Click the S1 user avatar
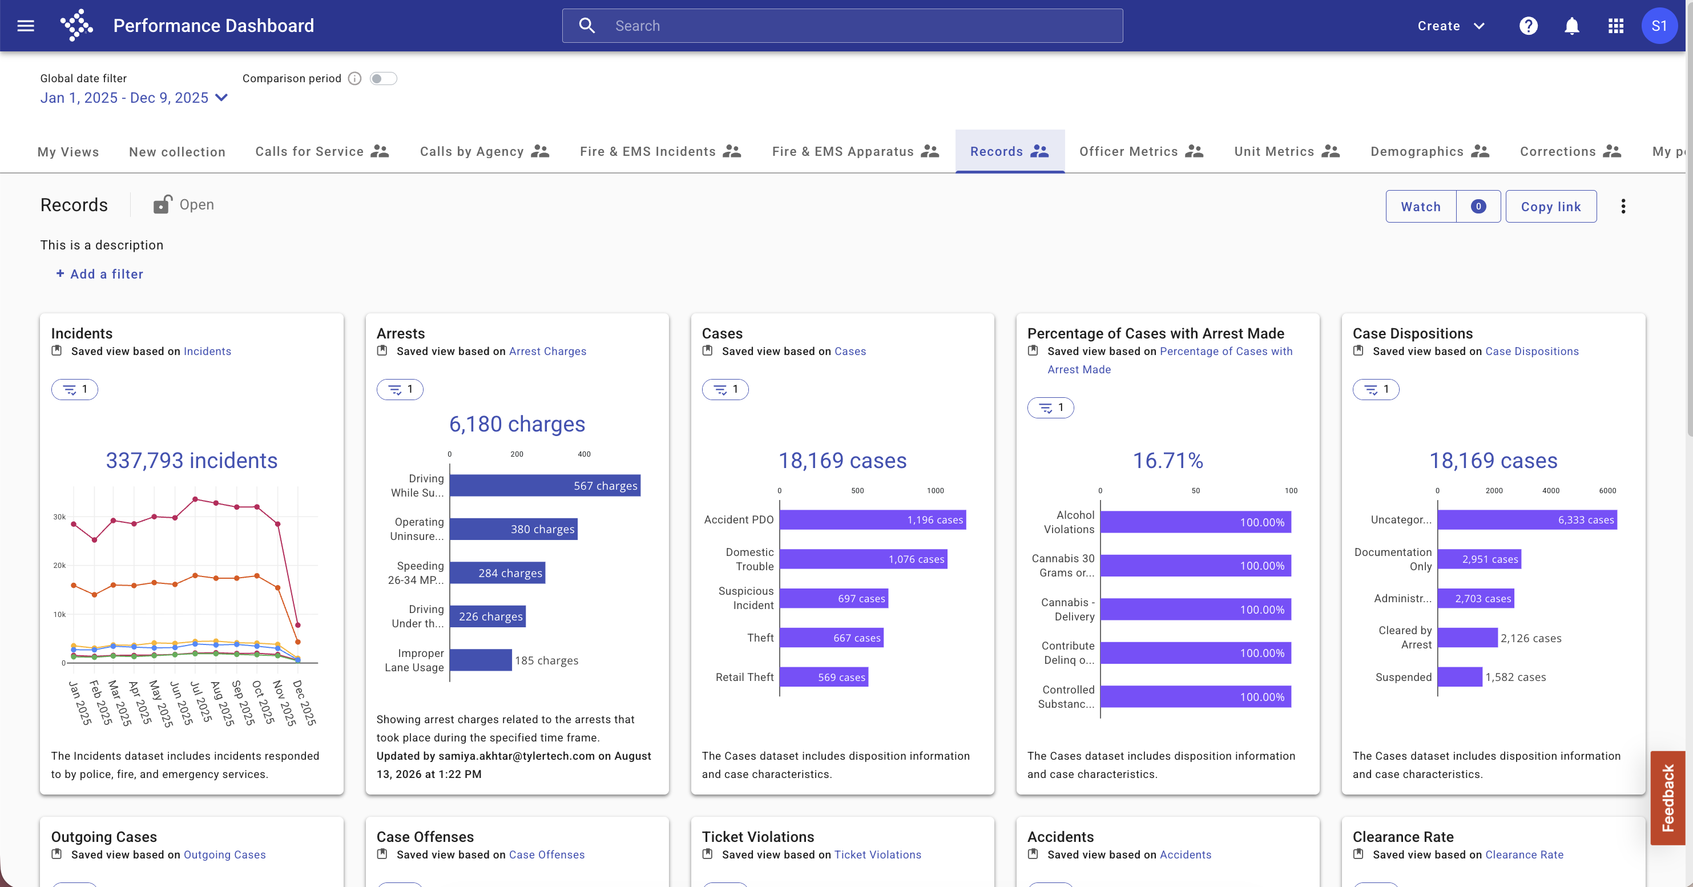This screenshot has width=1693, height=887. 1659,26
